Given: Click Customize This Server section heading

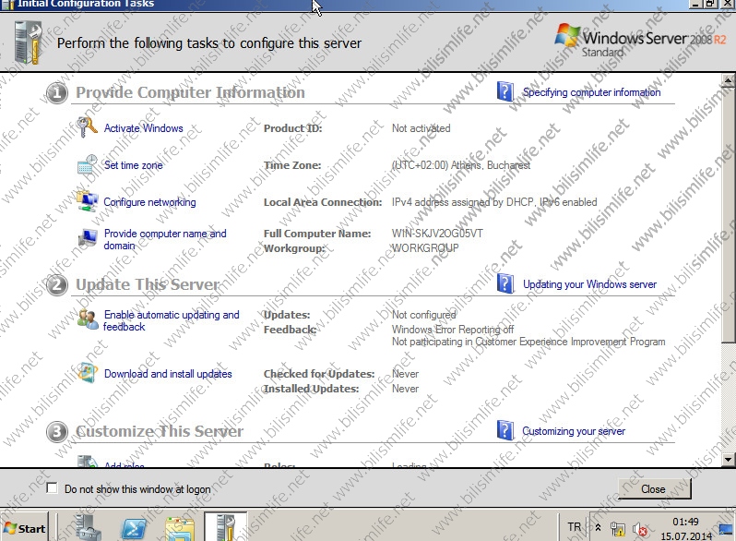Looking at the screenshot, I should click(x=160, y=431).
